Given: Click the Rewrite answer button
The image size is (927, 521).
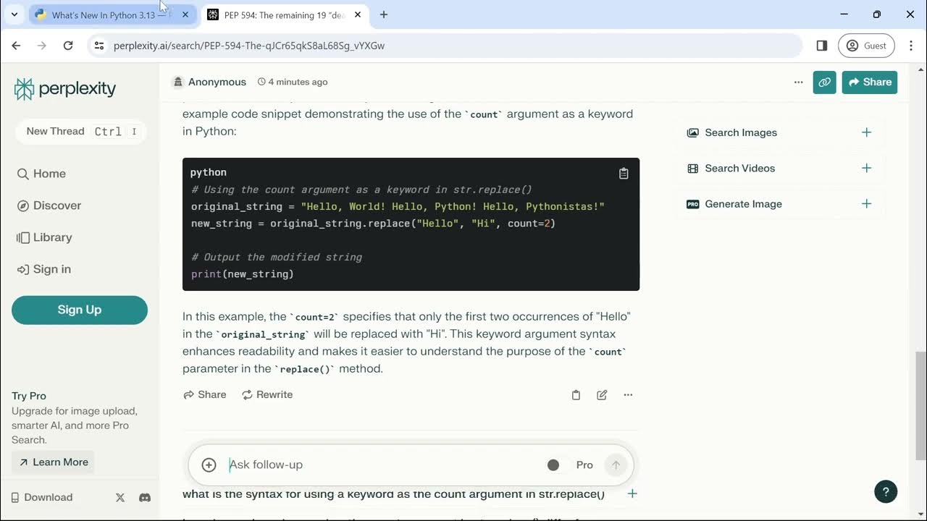Looking at the screenshot, I should (x=267, y=395).
